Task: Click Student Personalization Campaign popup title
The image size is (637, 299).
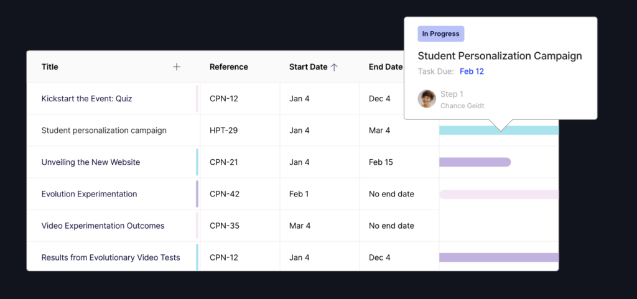Action: 500,56
